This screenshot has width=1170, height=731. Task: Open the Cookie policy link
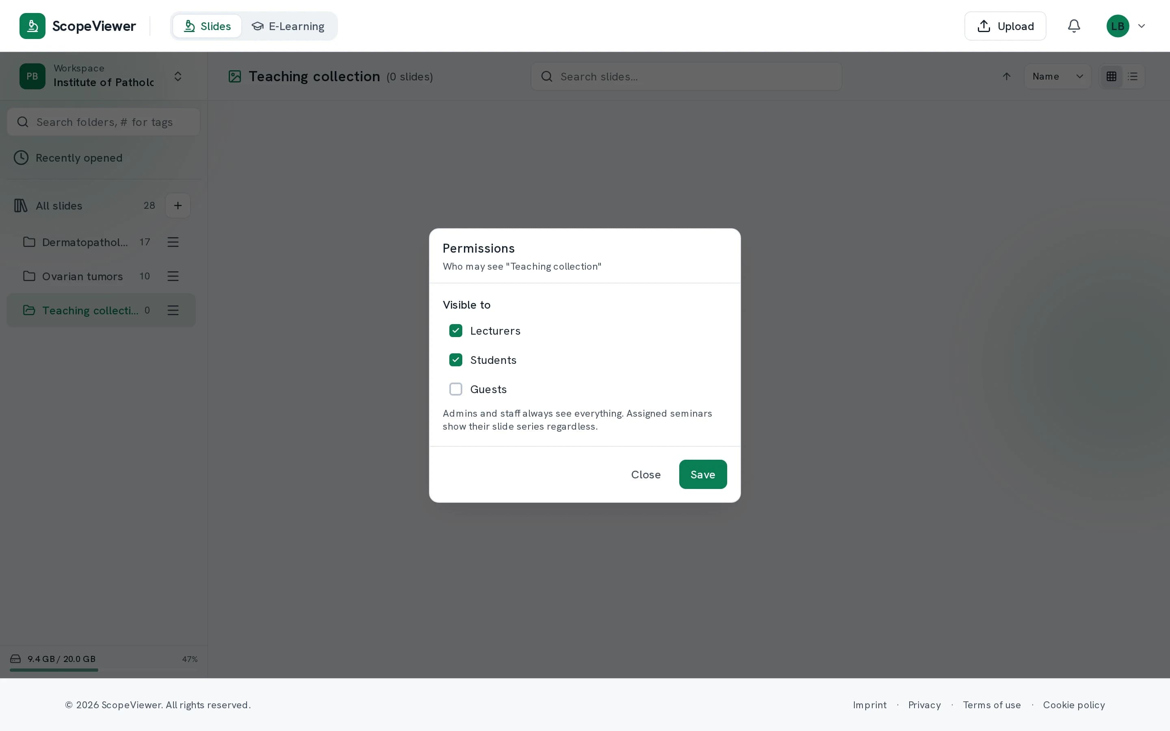point(1074,705)
